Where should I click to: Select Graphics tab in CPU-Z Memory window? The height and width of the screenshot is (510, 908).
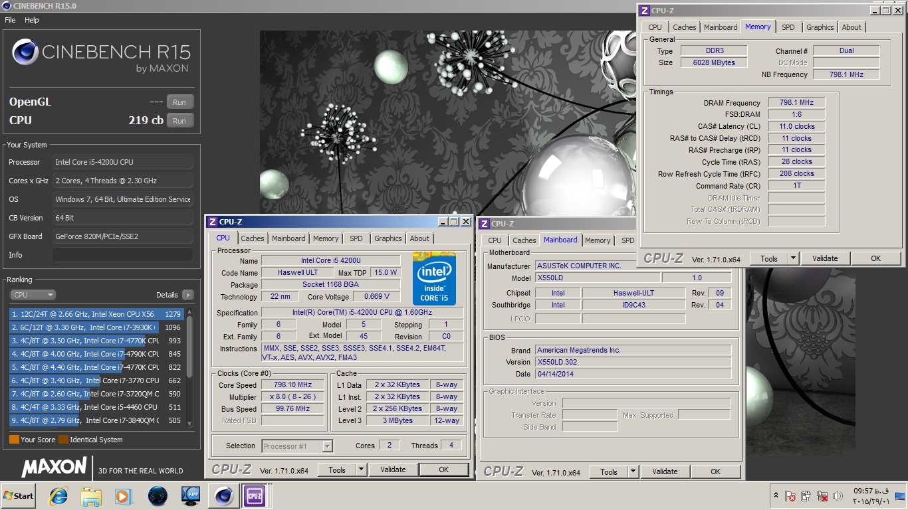[820, 27]
